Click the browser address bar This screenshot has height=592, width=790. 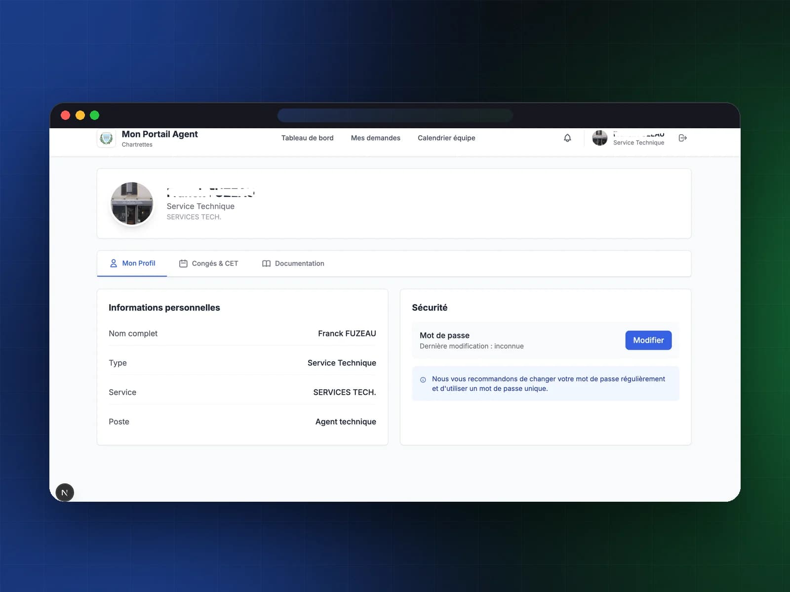(x=395, y=115)
